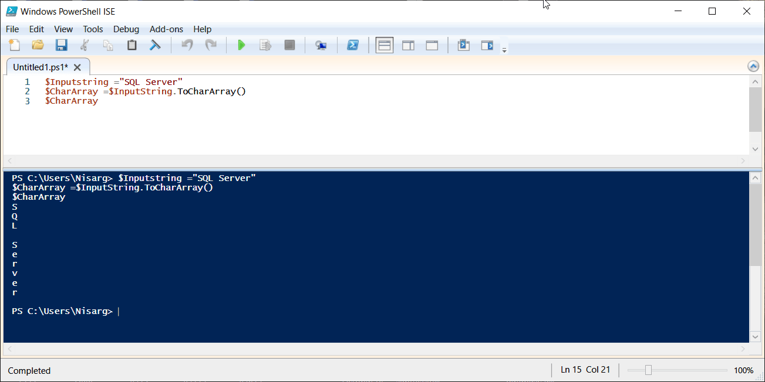Viewport: 765px width, 382px height.
Task: Expand the toolbar overflow chevron
Action: pyautogui.click(x=504, y=49)
